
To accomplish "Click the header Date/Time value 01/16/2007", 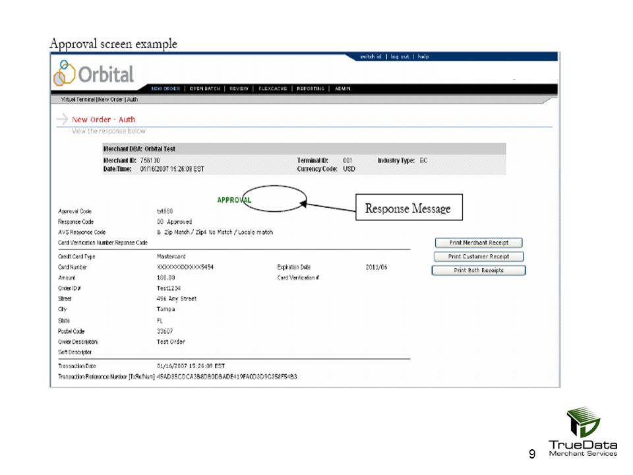I will coord(172,169).
